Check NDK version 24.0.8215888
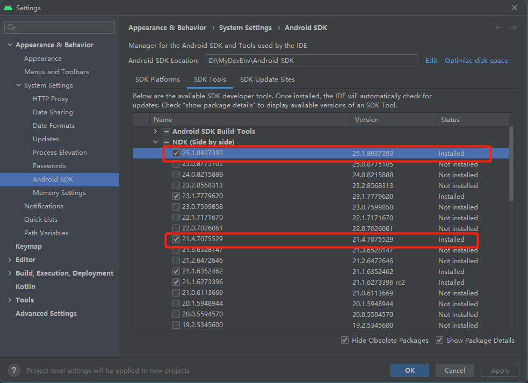Viewport: 528px width, 383px height. tap(176, 175)
